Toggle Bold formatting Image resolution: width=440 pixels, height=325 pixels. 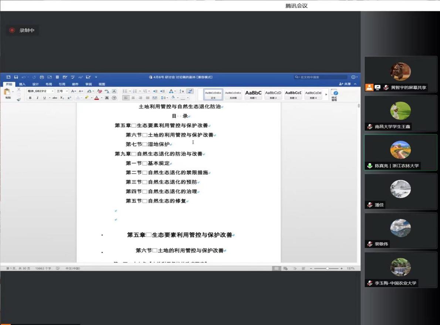[30, 98]
